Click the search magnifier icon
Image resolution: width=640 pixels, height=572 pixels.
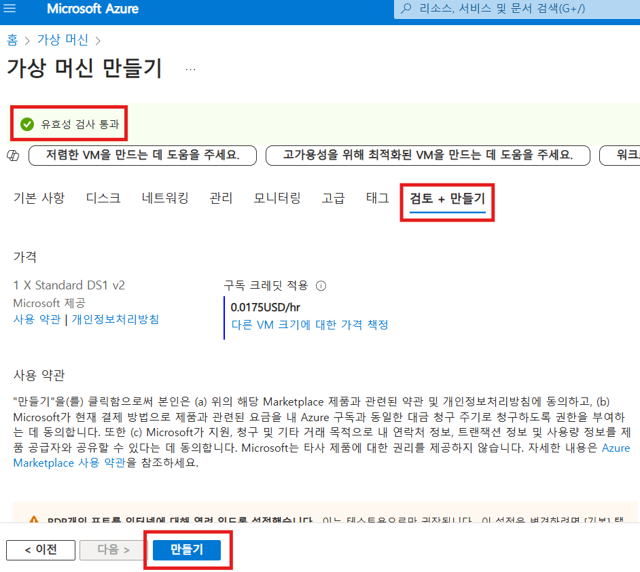tap(406, 9)
